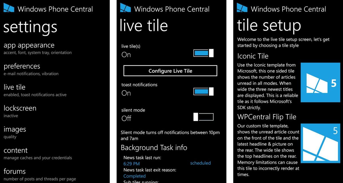Disable toast notifications
This screenshot has width=343, height=183.
(x=203, y=91)
